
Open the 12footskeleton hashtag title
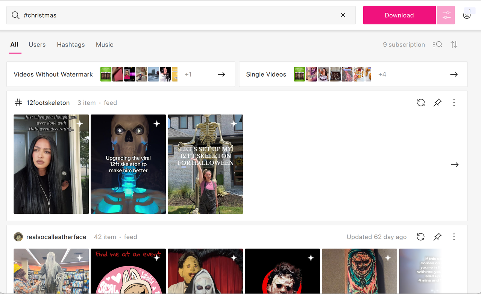pos(48,103)
